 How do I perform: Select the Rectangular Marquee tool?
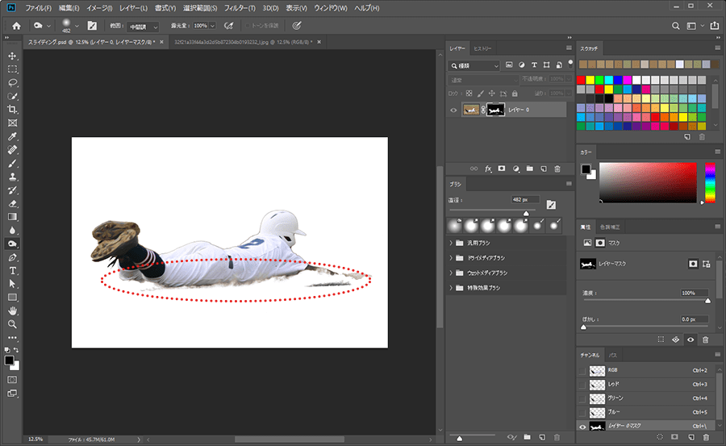pyautogui.click(x=12, y=69)
